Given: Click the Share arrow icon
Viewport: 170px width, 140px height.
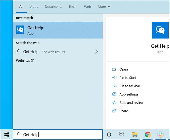Looking at the screenshot, I should click(x=114, y=111).
